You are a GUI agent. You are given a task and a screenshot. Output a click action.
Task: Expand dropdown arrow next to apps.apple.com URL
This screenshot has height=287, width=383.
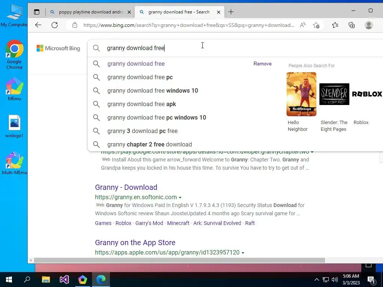[243, 253]
